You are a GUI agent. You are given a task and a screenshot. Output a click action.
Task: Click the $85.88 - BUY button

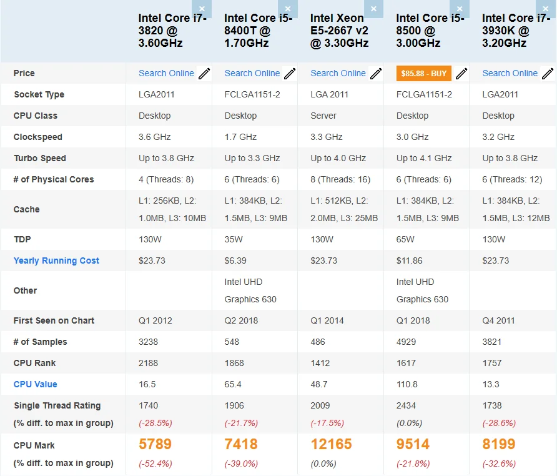coord(424,74)
